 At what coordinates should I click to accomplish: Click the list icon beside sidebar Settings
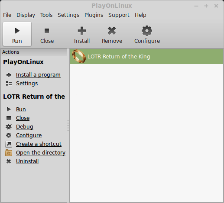coord(9,84)
